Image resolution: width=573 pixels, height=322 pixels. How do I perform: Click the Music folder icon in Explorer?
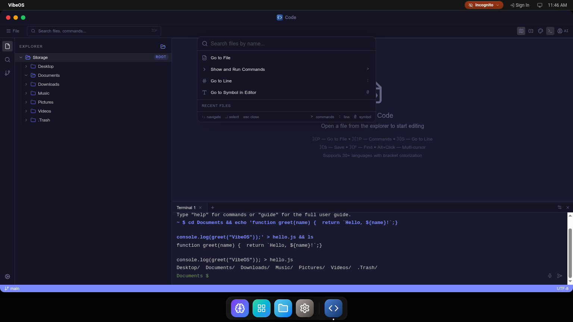click(x=33, y=93)
